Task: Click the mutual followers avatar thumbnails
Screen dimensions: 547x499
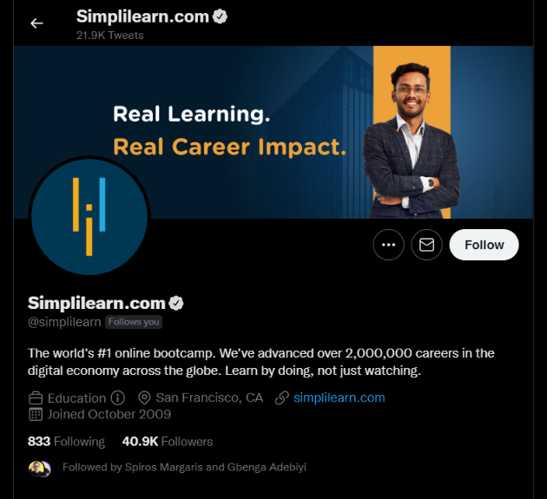Action: (x=39, y=469)
